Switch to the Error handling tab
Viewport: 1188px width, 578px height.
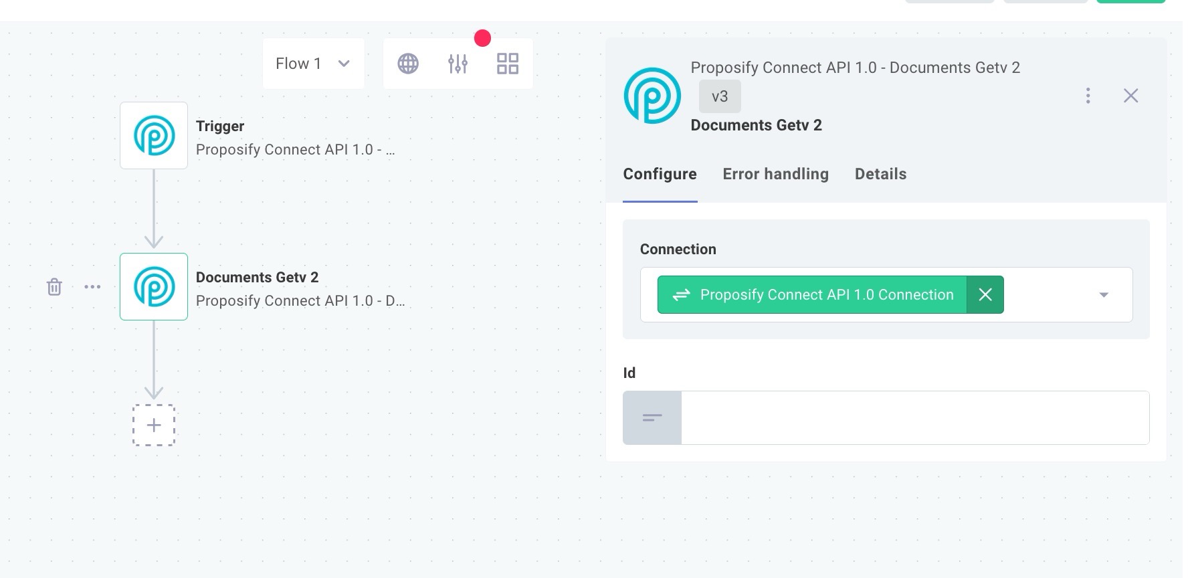click(x=775, y=174)
